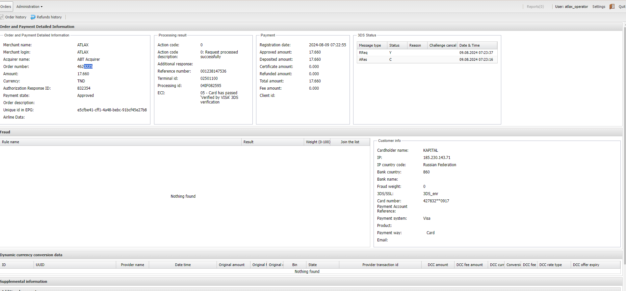Open Settings in the top bar
The height and width of the screenshot is (291, 626).
click(598, 7)
